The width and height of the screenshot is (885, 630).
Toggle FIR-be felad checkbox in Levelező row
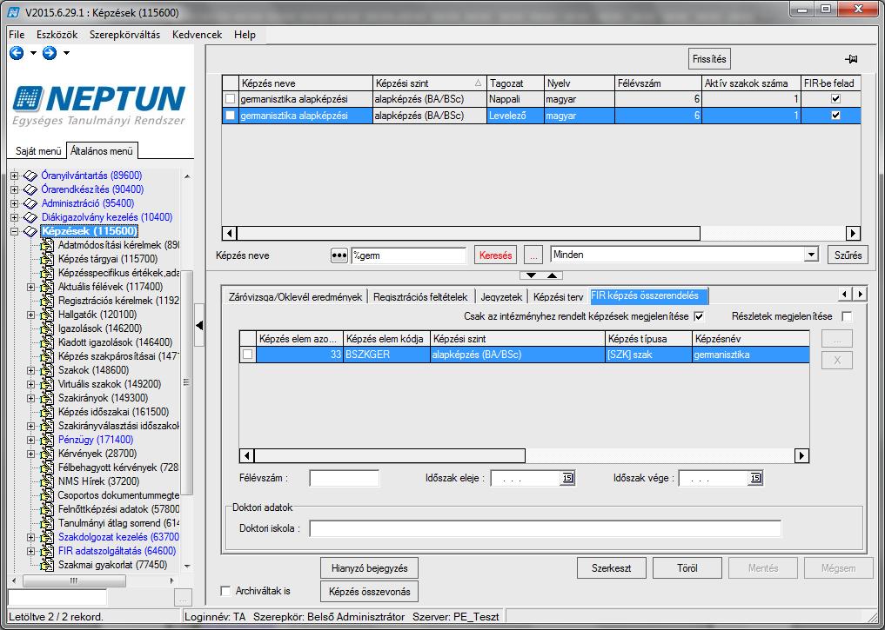click(x=836, y=115)
